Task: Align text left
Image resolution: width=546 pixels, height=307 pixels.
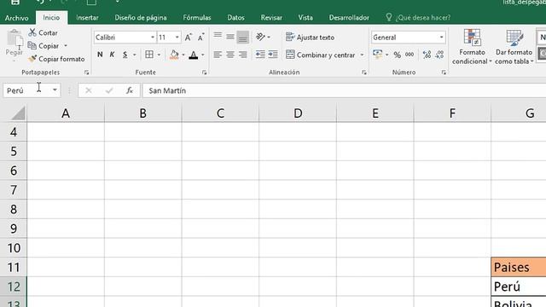Action: 218,55
